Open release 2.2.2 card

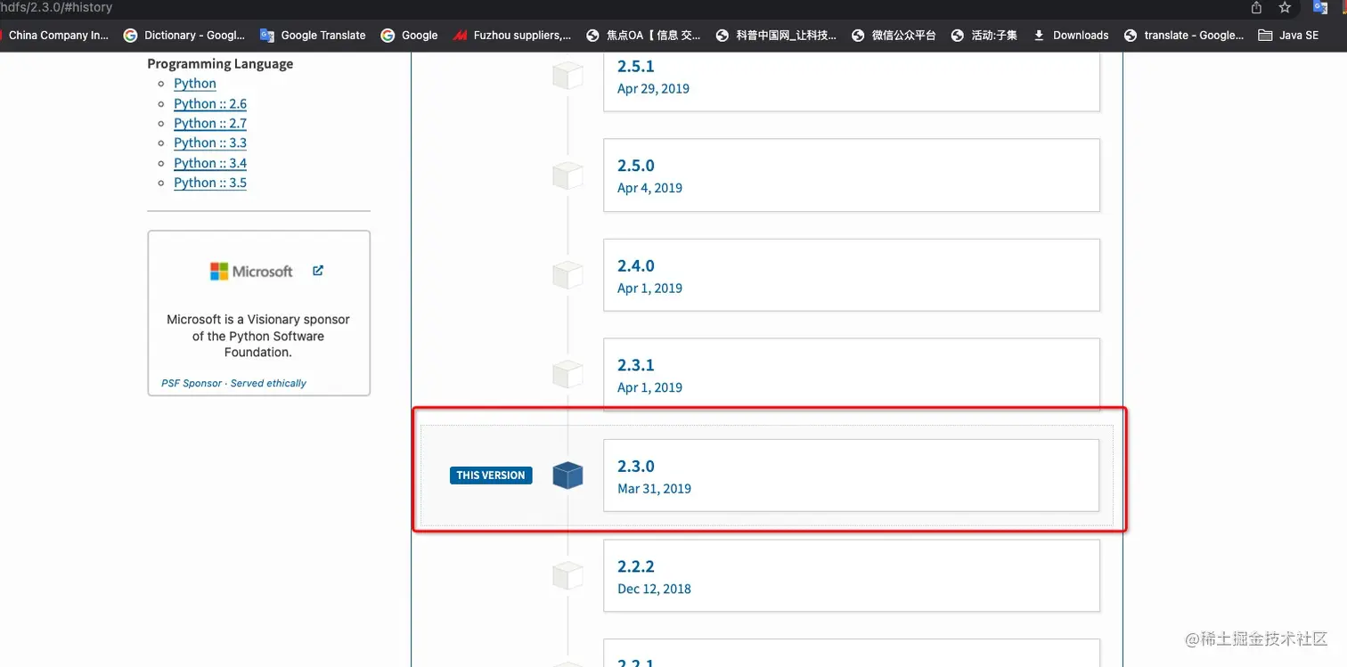[852, 575]
